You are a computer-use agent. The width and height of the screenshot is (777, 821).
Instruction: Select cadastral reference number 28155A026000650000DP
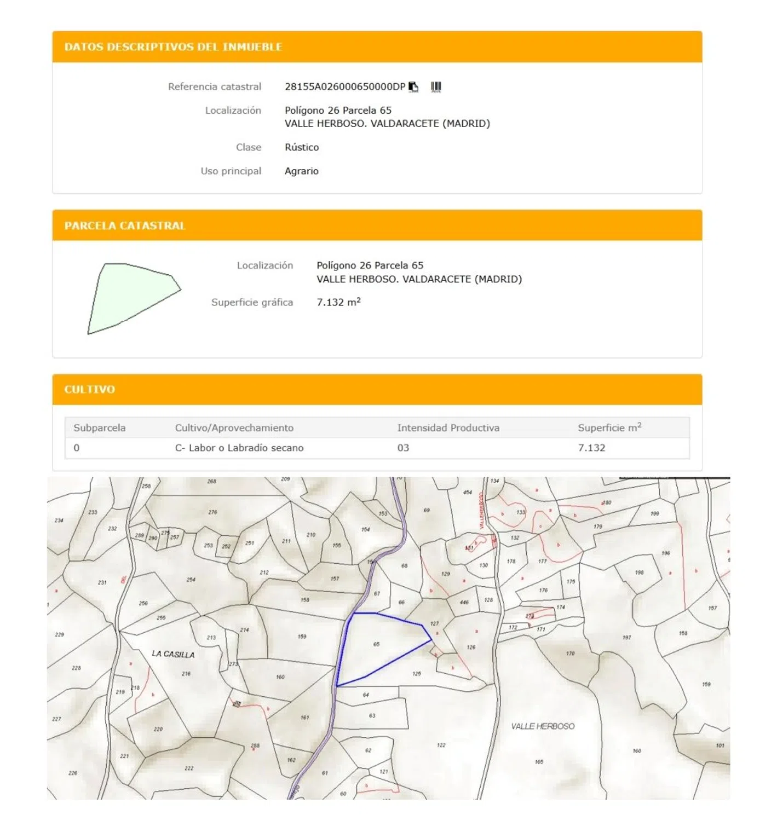click(344, 87)
